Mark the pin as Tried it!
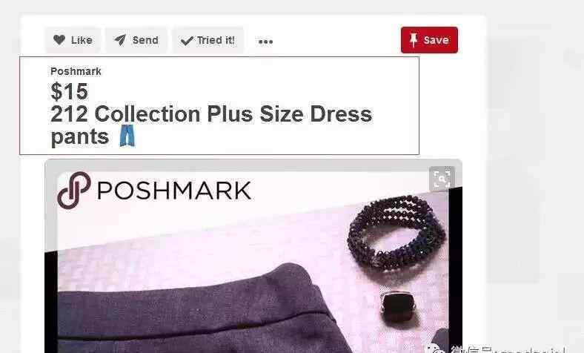This screenshot has width=584, height=353. (x=208, y=40)
